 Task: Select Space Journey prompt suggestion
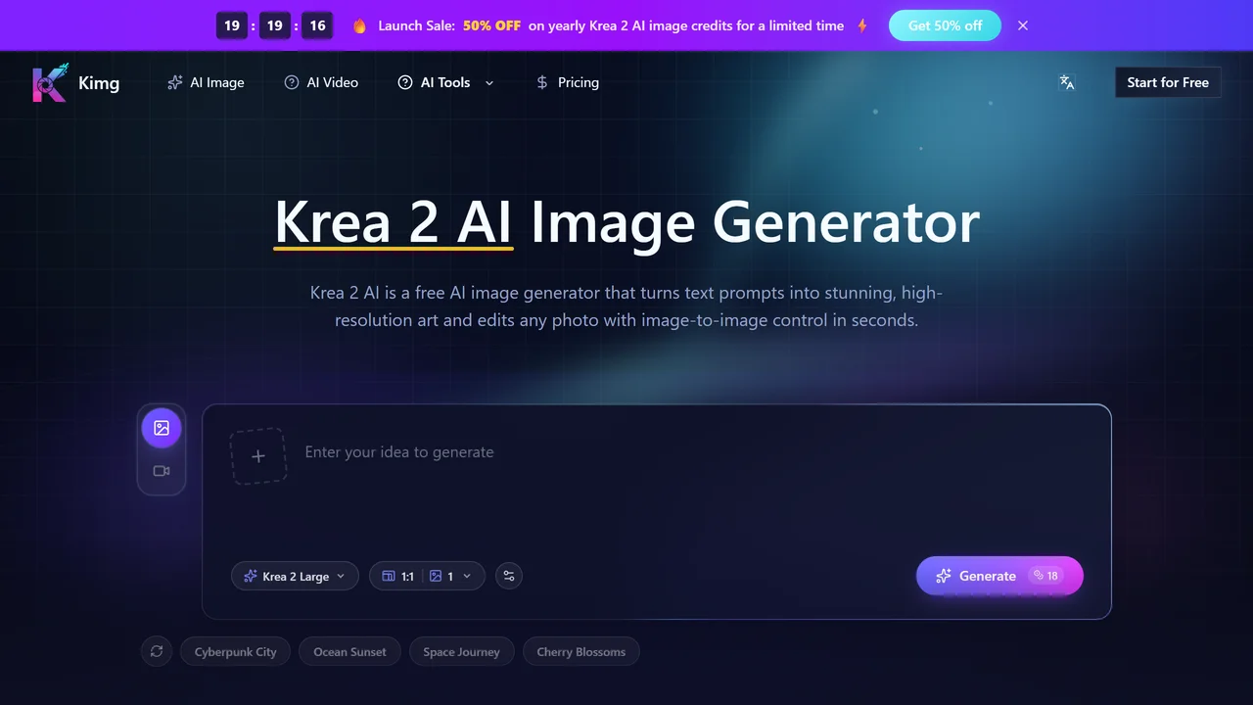click(461, 651)
